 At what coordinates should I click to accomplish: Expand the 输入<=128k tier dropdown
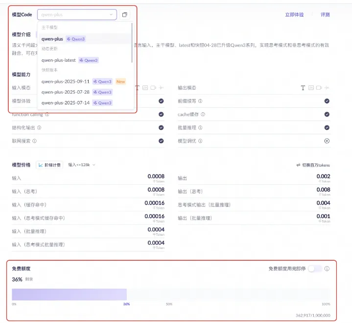coord(82,165)
